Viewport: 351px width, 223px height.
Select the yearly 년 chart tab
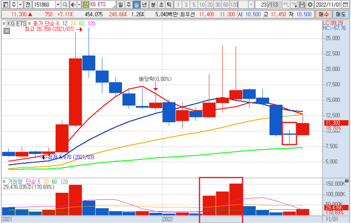click(144, 4)
